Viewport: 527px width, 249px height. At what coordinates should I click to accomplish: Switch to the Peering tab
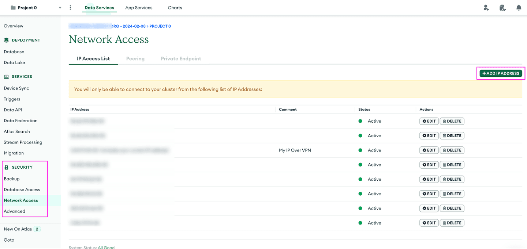pyautogui.click(x=135, y=58)
